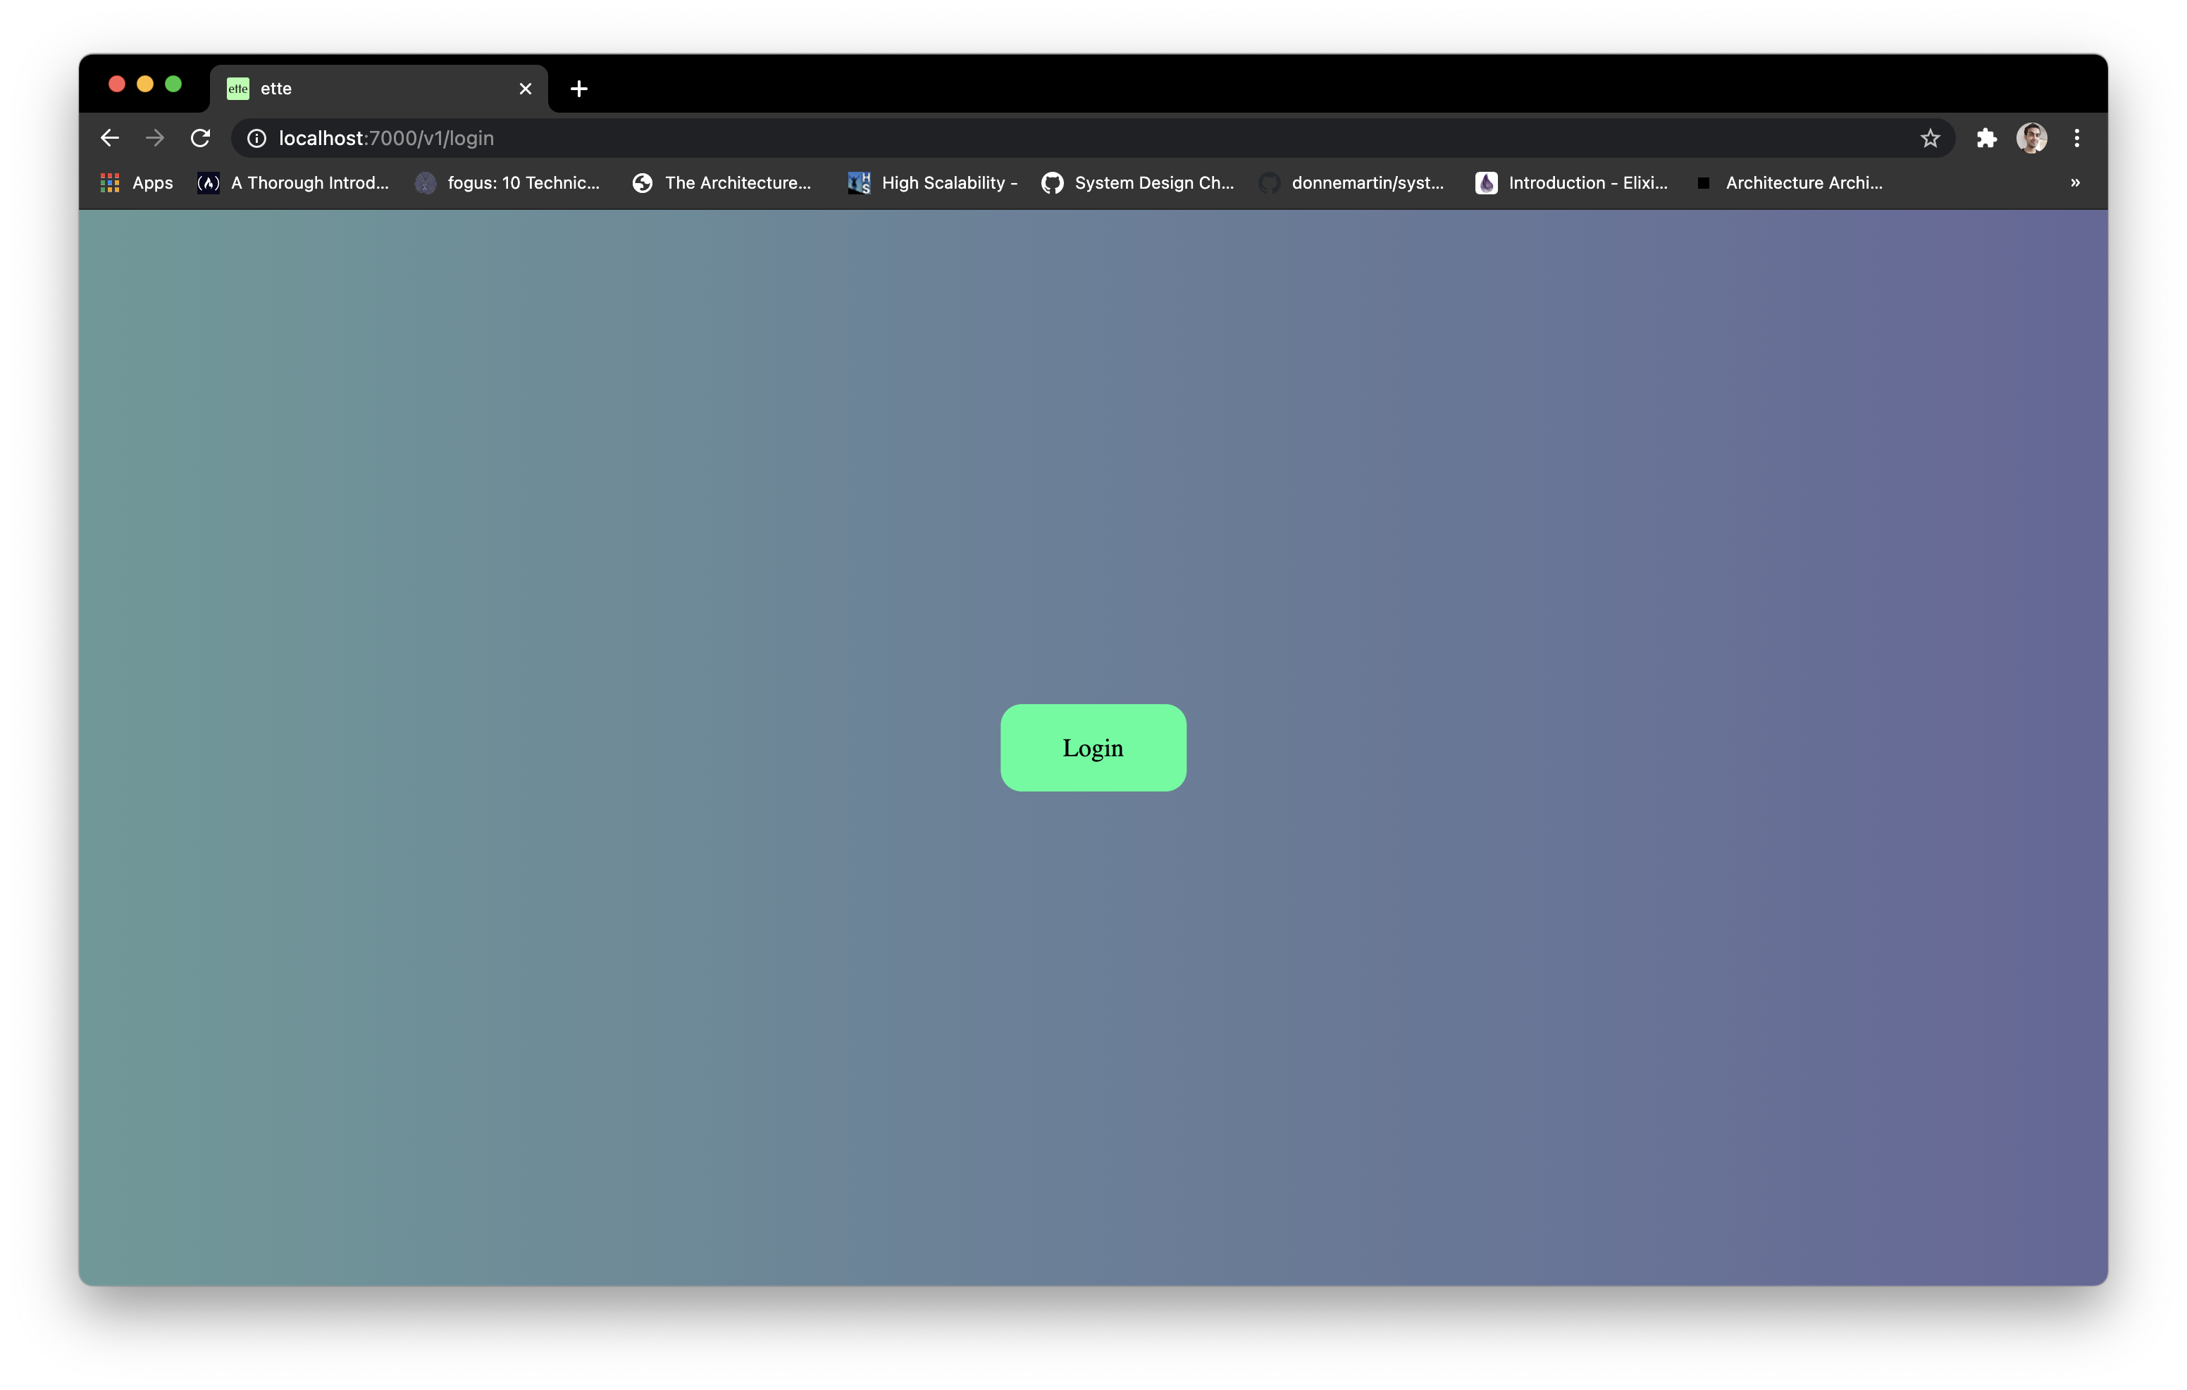Open the System Design Ch... bookmark
This screenshot has height=1390, width=2187.
coord(1138,182)
